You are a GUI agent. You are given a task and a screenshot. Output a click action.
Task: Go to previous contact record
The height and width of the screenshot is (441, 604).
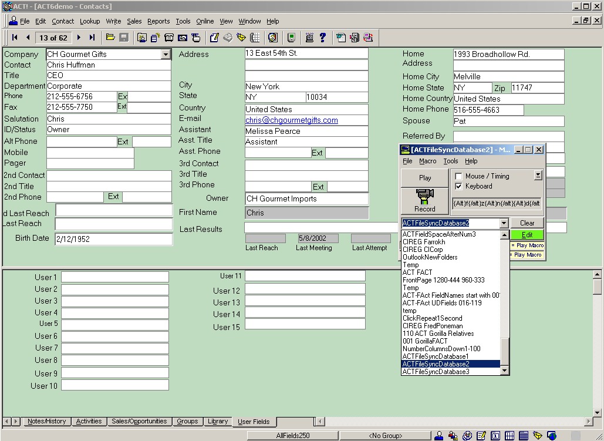pyautogui.click(x=28, y=38)
